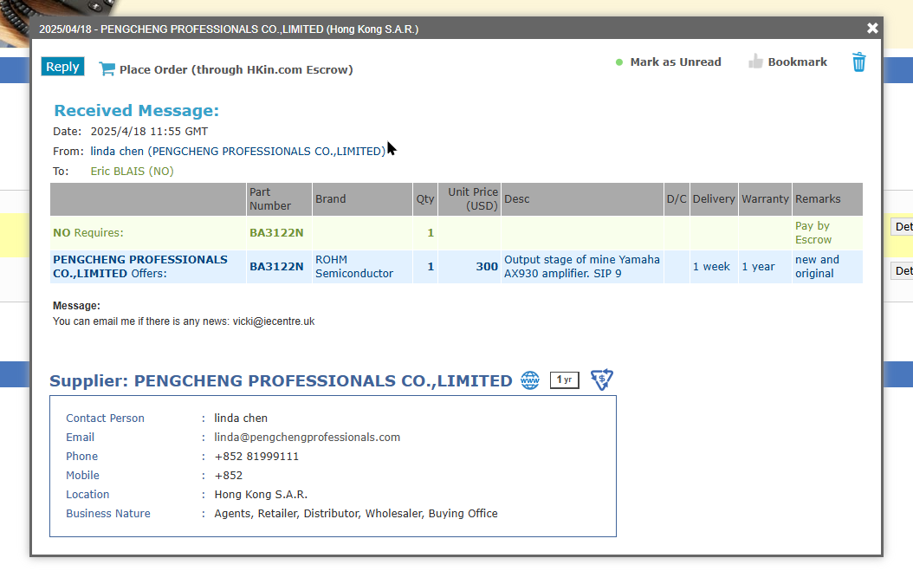Click the Part Number column header

click(x=279, y=199)
